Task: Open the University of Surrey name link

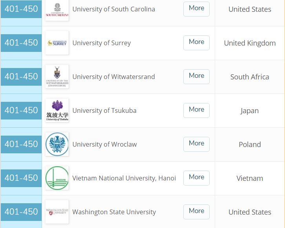Action: point(102,43)
